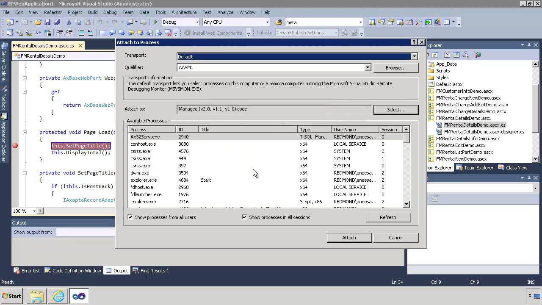This screenshot has height=305, width=542.
Task: Switch to the Team Explorer tab
Action: point(475,168)
